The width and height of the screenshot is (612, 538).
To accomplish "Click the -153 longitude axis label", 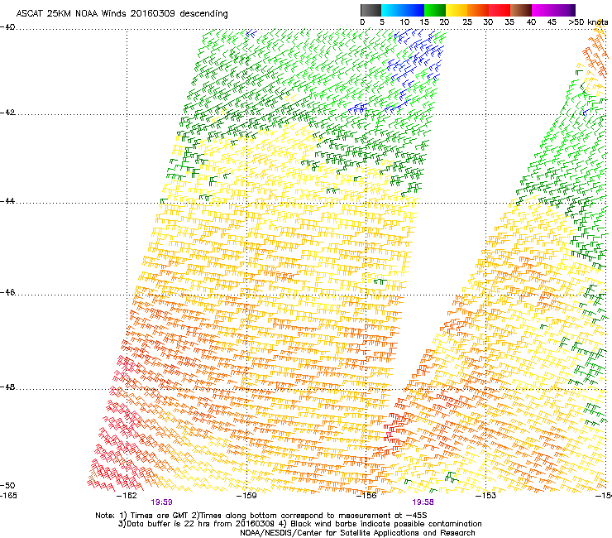I will [486, 496].
